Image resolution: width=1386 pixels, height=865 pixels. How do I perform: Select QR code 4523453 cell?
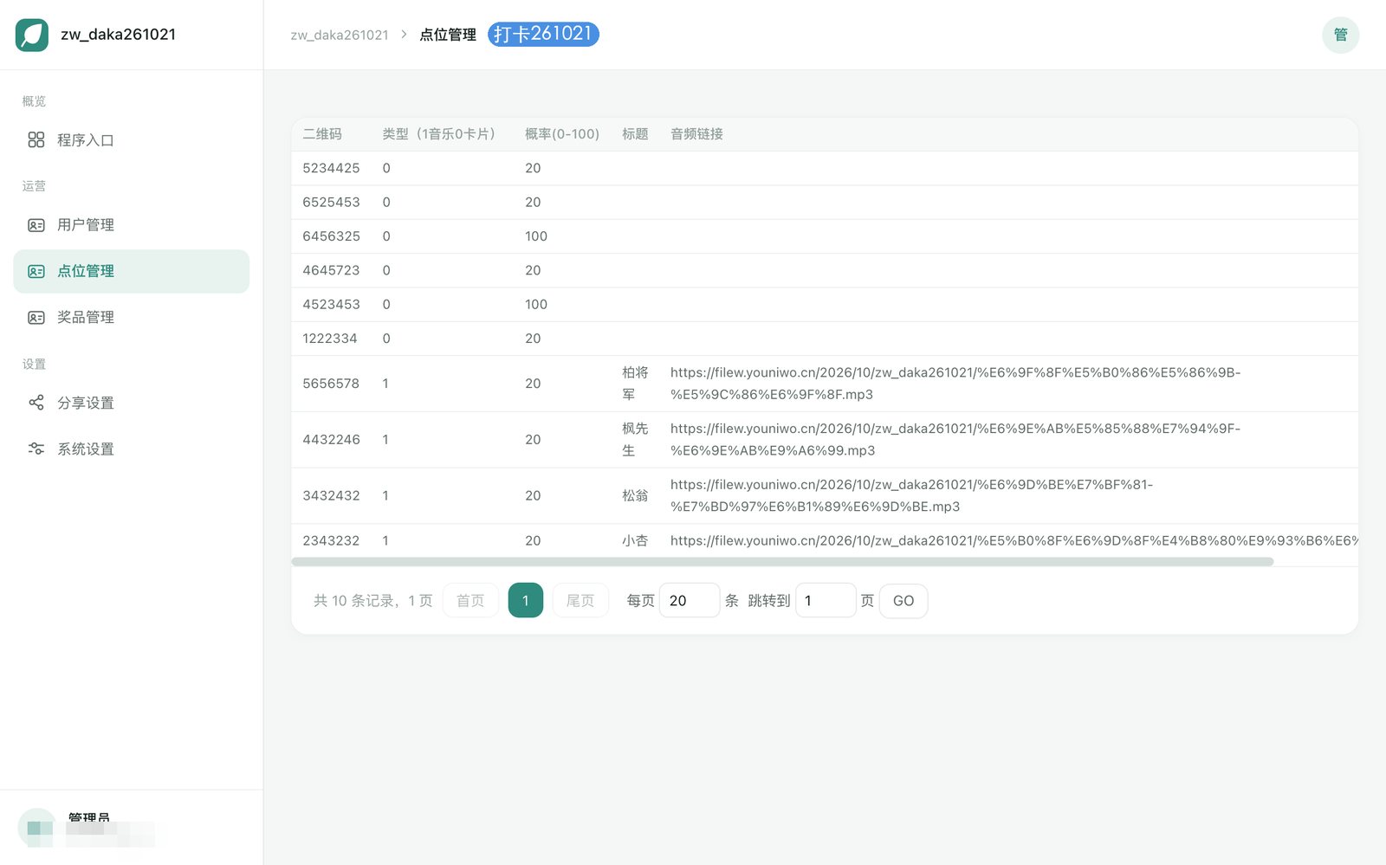(x=331, y=304)
